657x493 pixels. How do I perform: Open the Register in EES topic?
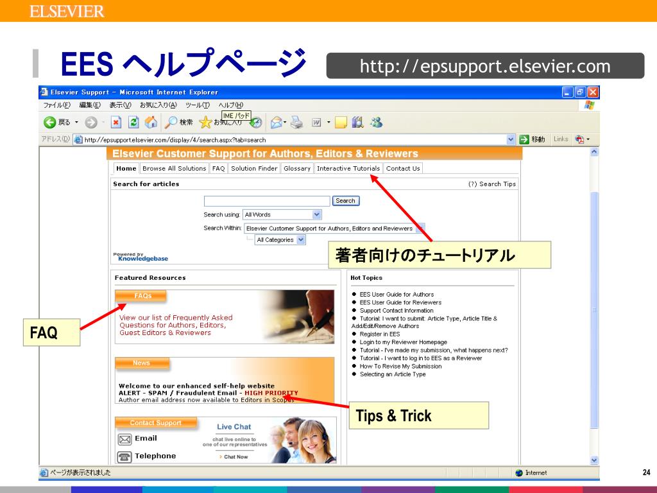coord(380,334)
